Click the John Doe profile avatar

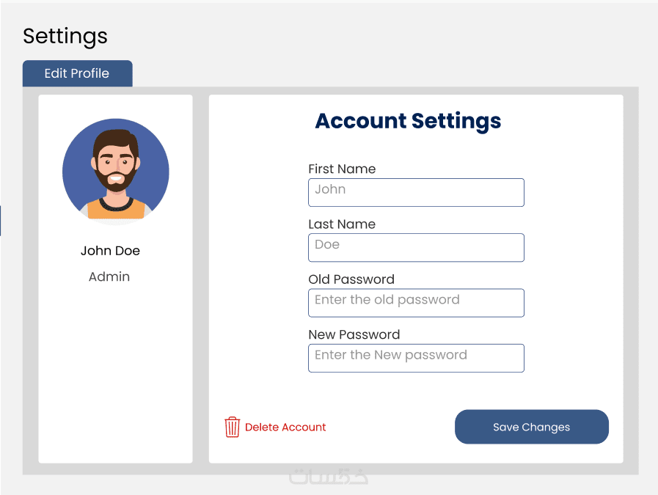116,172
